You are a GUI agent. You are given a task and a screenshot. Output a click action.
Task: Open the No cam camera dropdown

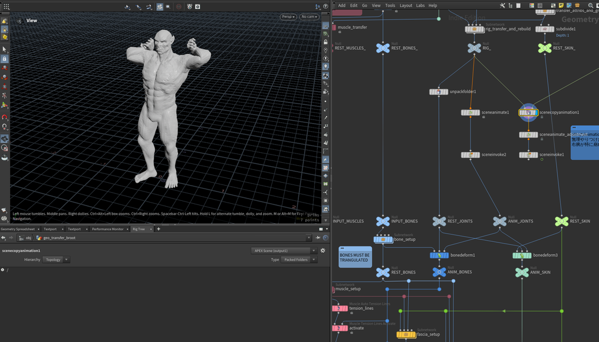(x=309, y=17)
